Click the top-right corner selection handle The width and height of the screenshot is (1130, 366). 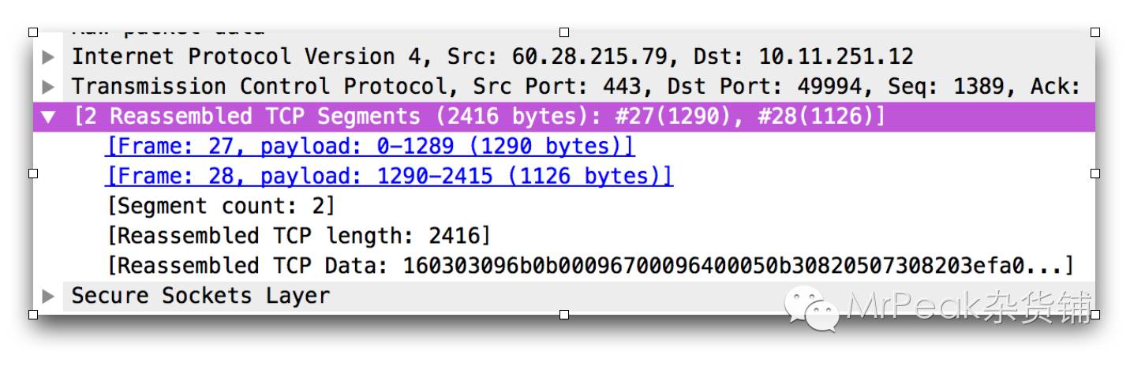[x=1095, y=32]
